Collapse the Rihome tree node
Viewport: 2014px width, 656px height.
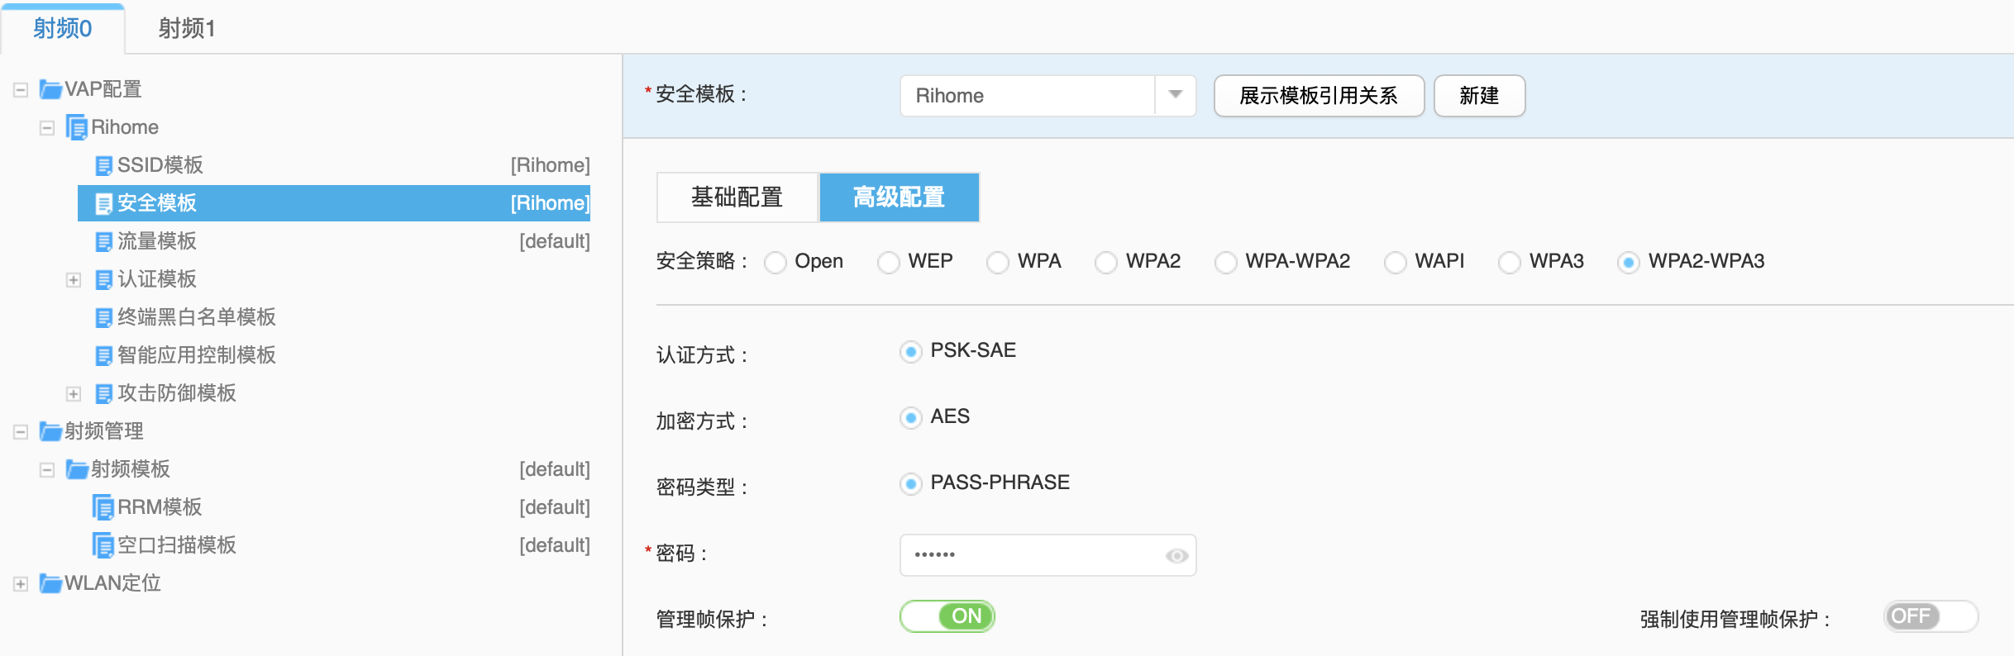point(47,128)
